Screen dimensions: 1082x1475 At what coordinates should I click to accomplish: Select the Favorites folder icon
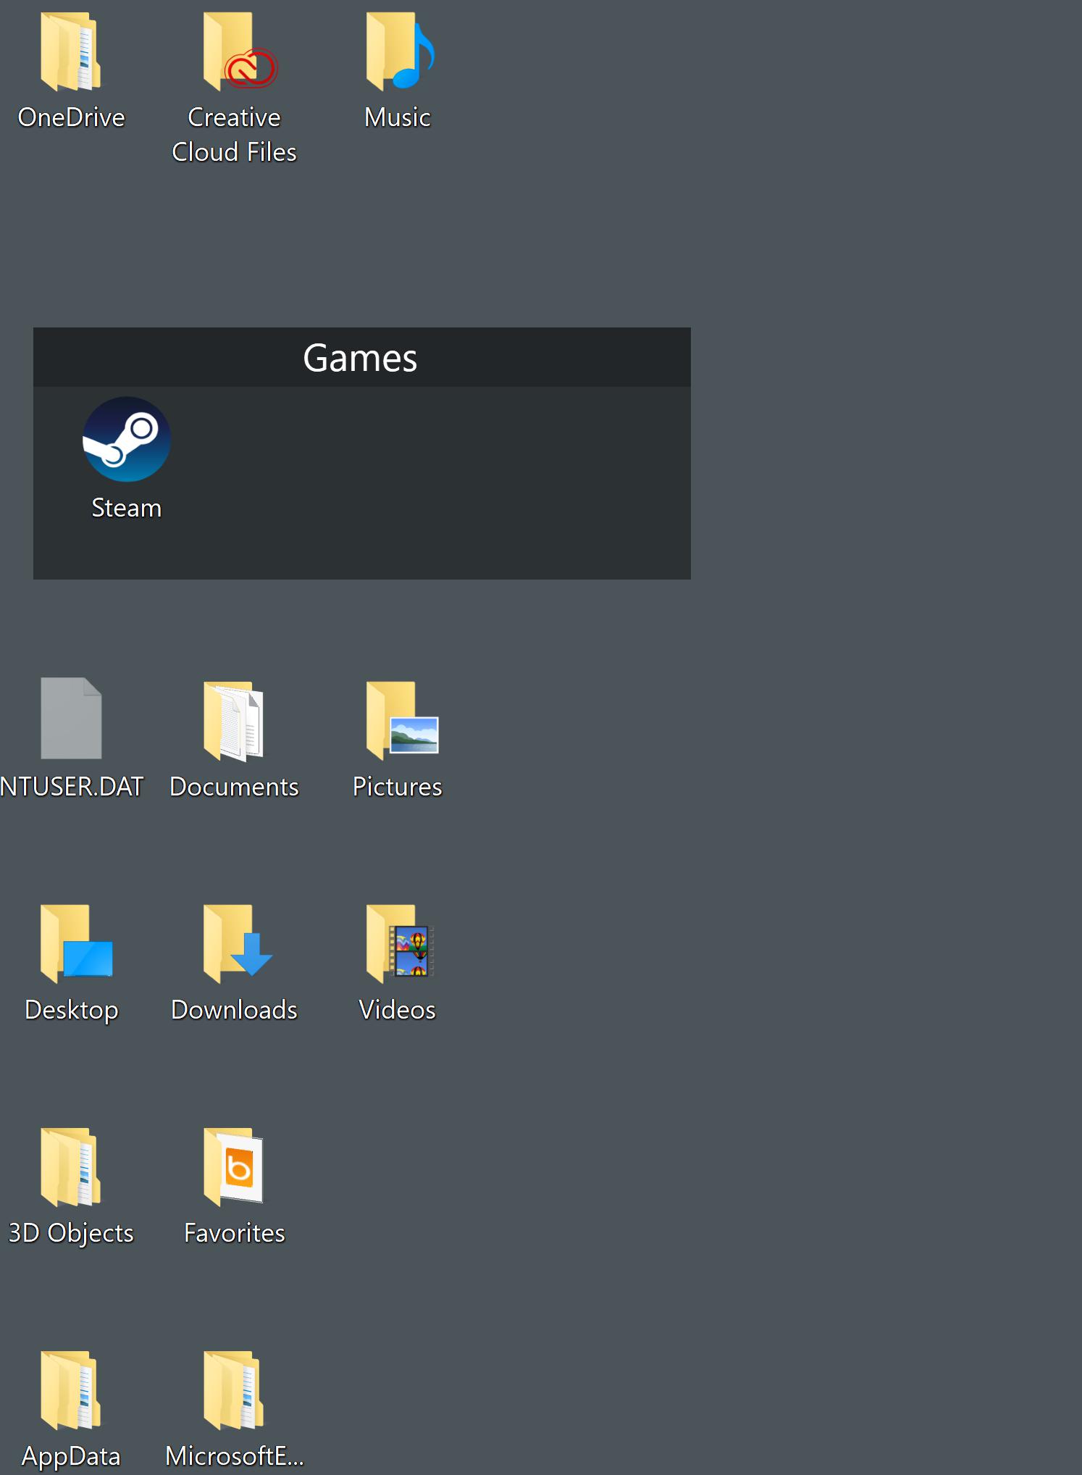pyautogui.click(x=234, y=1167)
